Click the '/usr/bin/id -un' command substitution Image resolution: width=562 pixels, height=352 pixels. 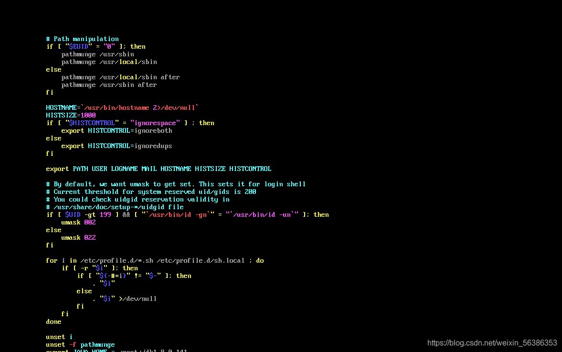pyautogui.click(x=262, y=215)
